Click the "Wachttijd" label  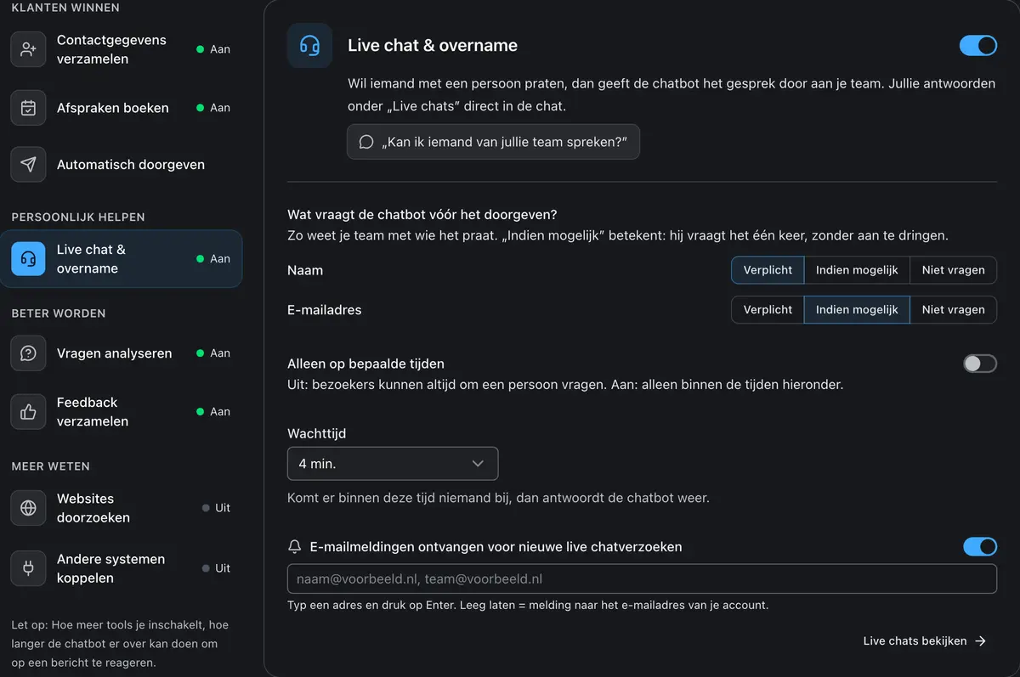point(317,433)
